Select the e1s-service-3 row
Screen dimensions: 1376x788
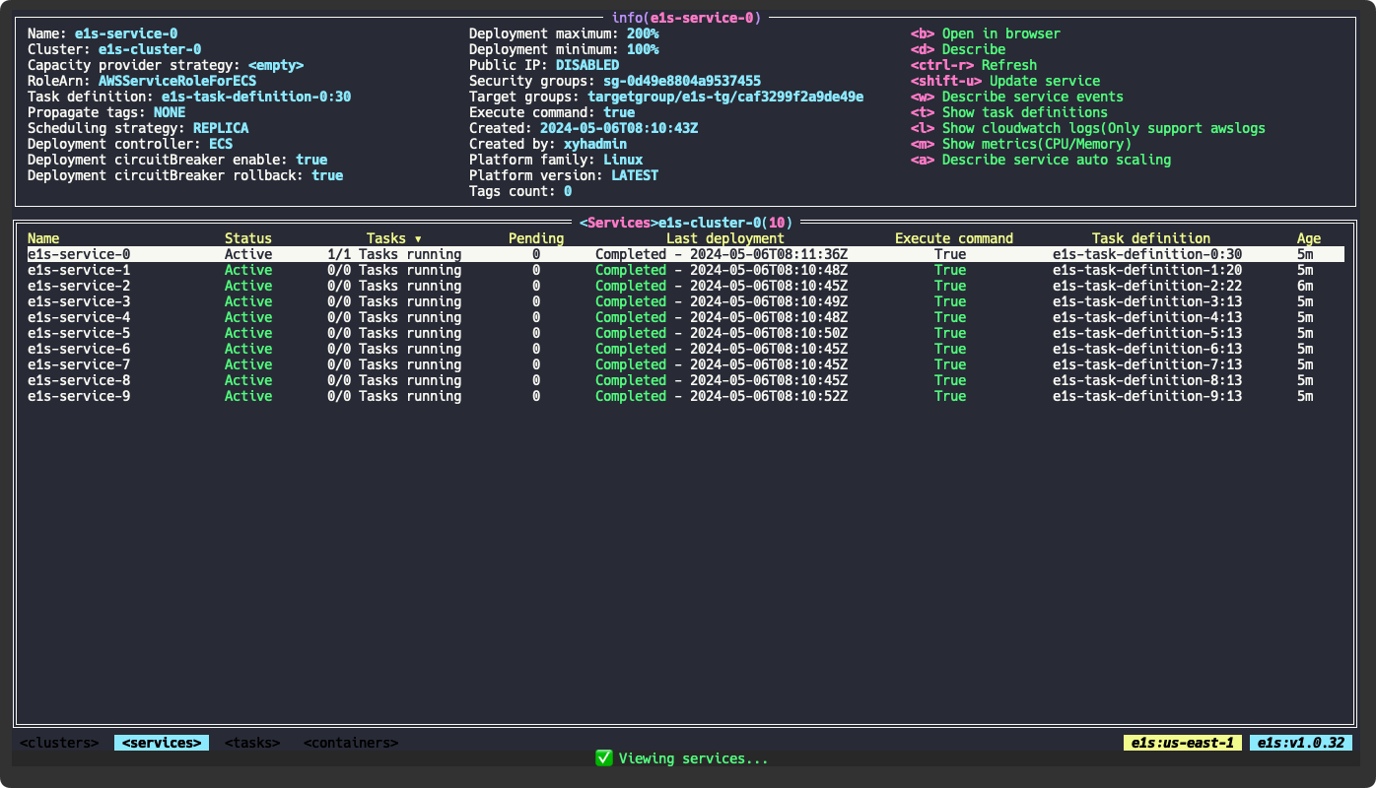click(x=686, y=301)
